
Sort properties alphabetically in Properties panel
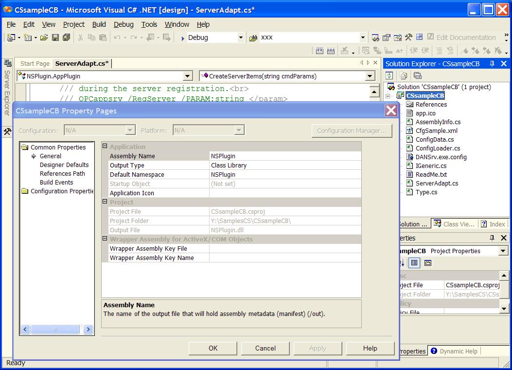pyautogui.click(x=402, y=263)
